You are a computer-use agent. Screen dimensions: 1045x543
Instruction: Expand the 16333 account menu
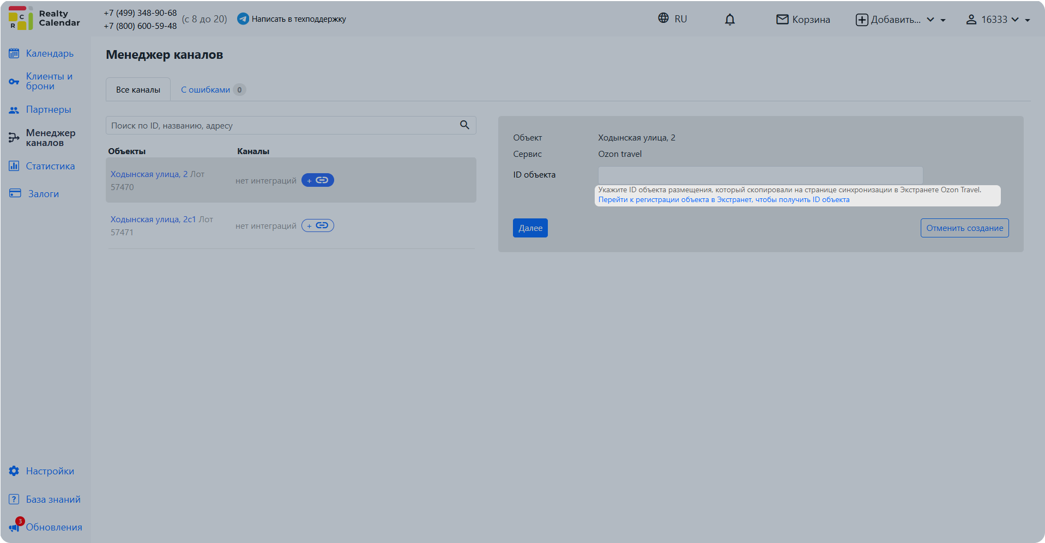tap(998, 20)
